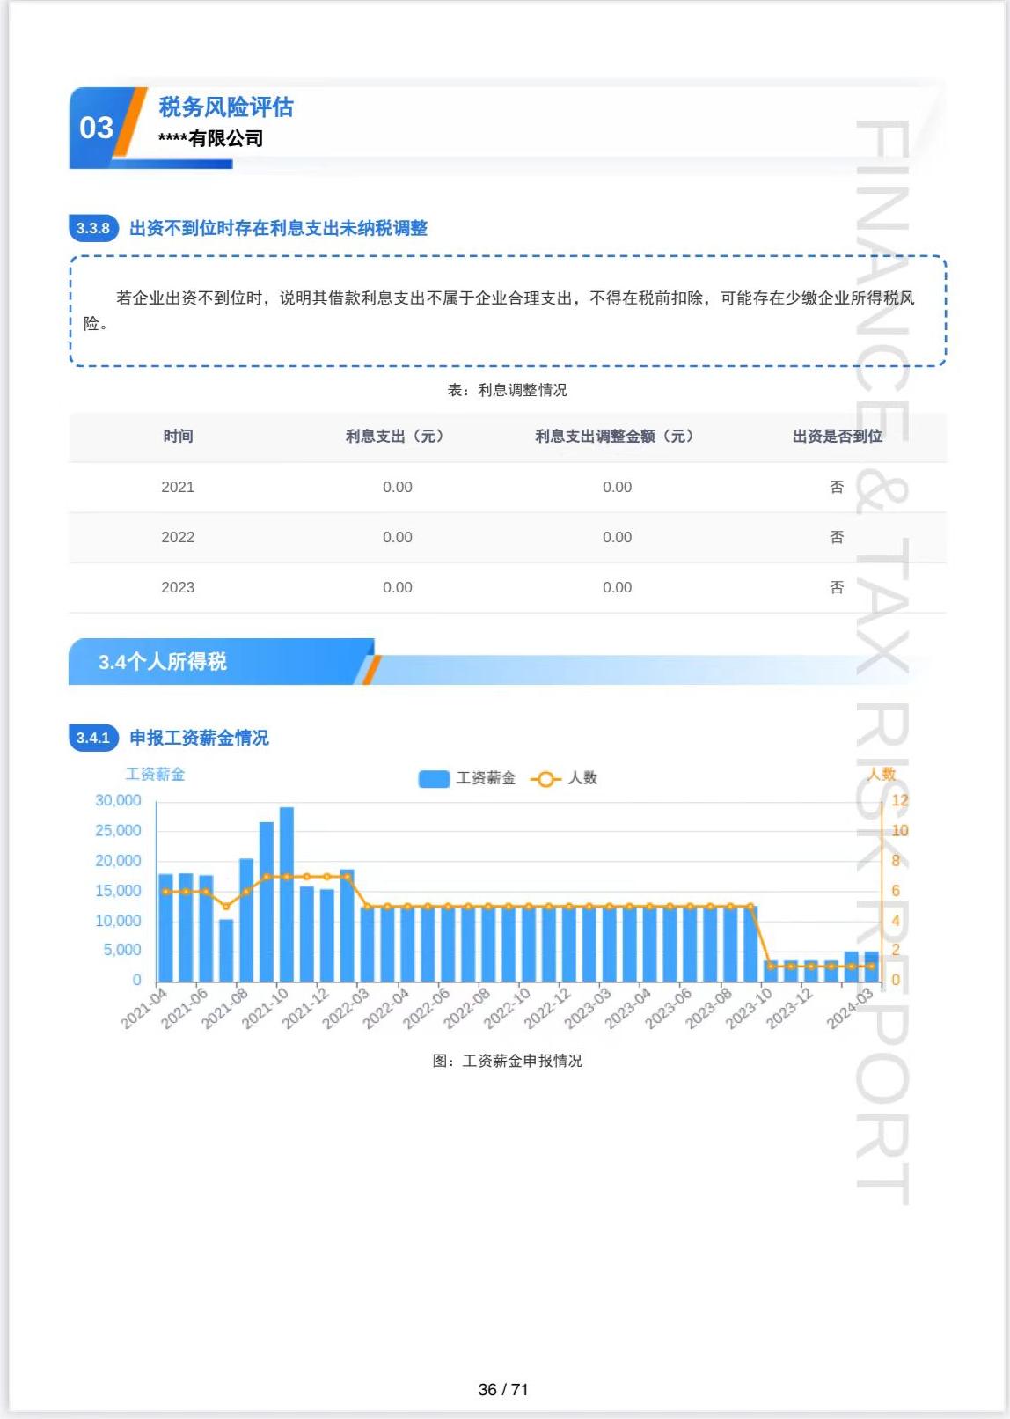The image size is (1010, 1419).
Task: Click the 2023-08 x-axis label
Action: (x=709, y=1009)
